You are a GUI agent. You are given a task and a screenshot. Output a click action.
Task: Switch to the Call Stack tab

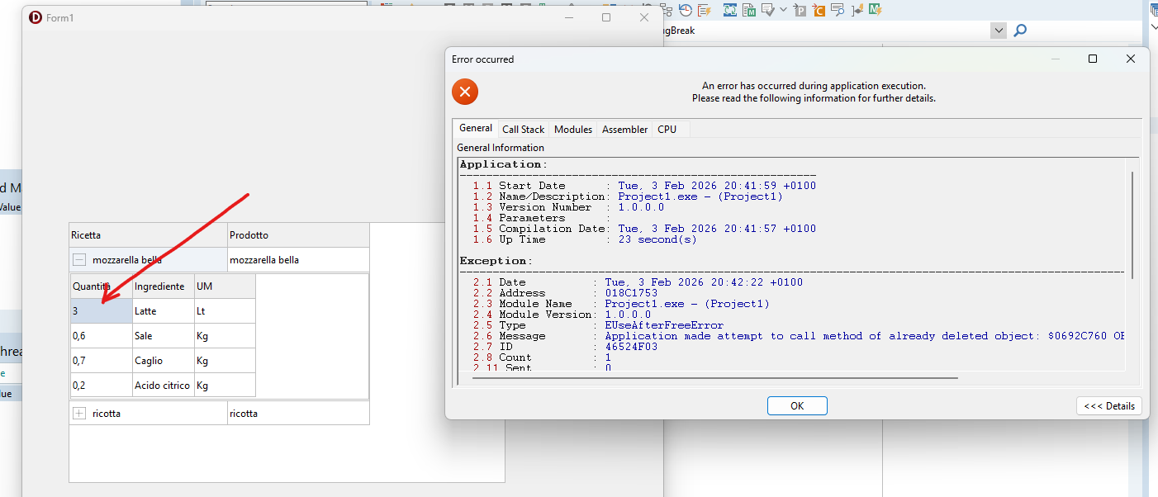click(523, 130)
